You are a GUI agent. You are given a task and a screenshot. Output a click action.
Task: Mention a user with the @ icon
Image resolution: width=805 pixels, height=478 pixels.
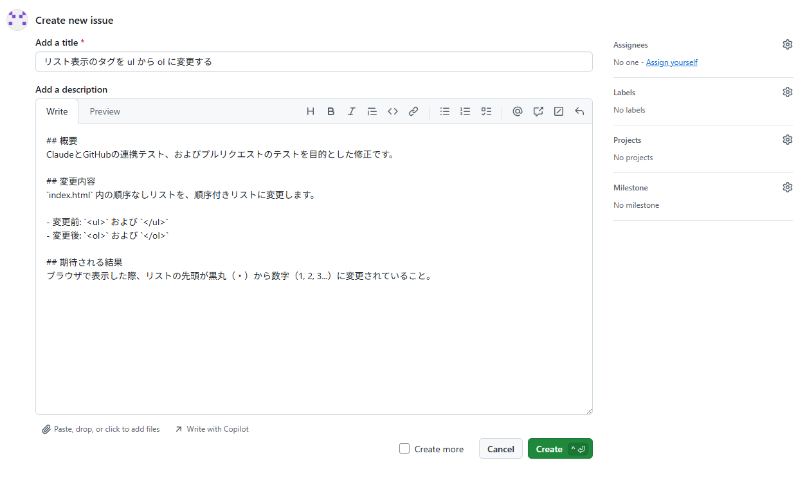[518, 111]
